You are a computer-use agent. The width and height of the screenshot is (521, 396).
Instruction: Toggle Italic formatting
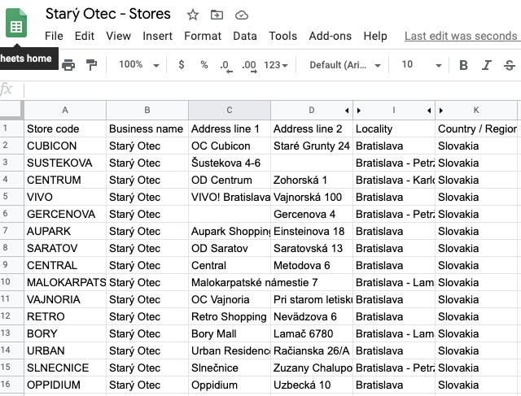(487, 65)
